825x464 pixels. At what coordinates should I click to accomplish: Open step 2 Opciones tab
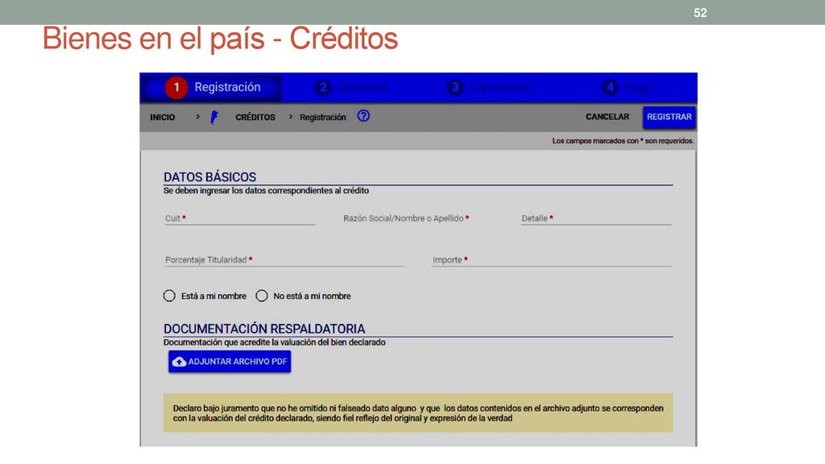tap(351, 87)
